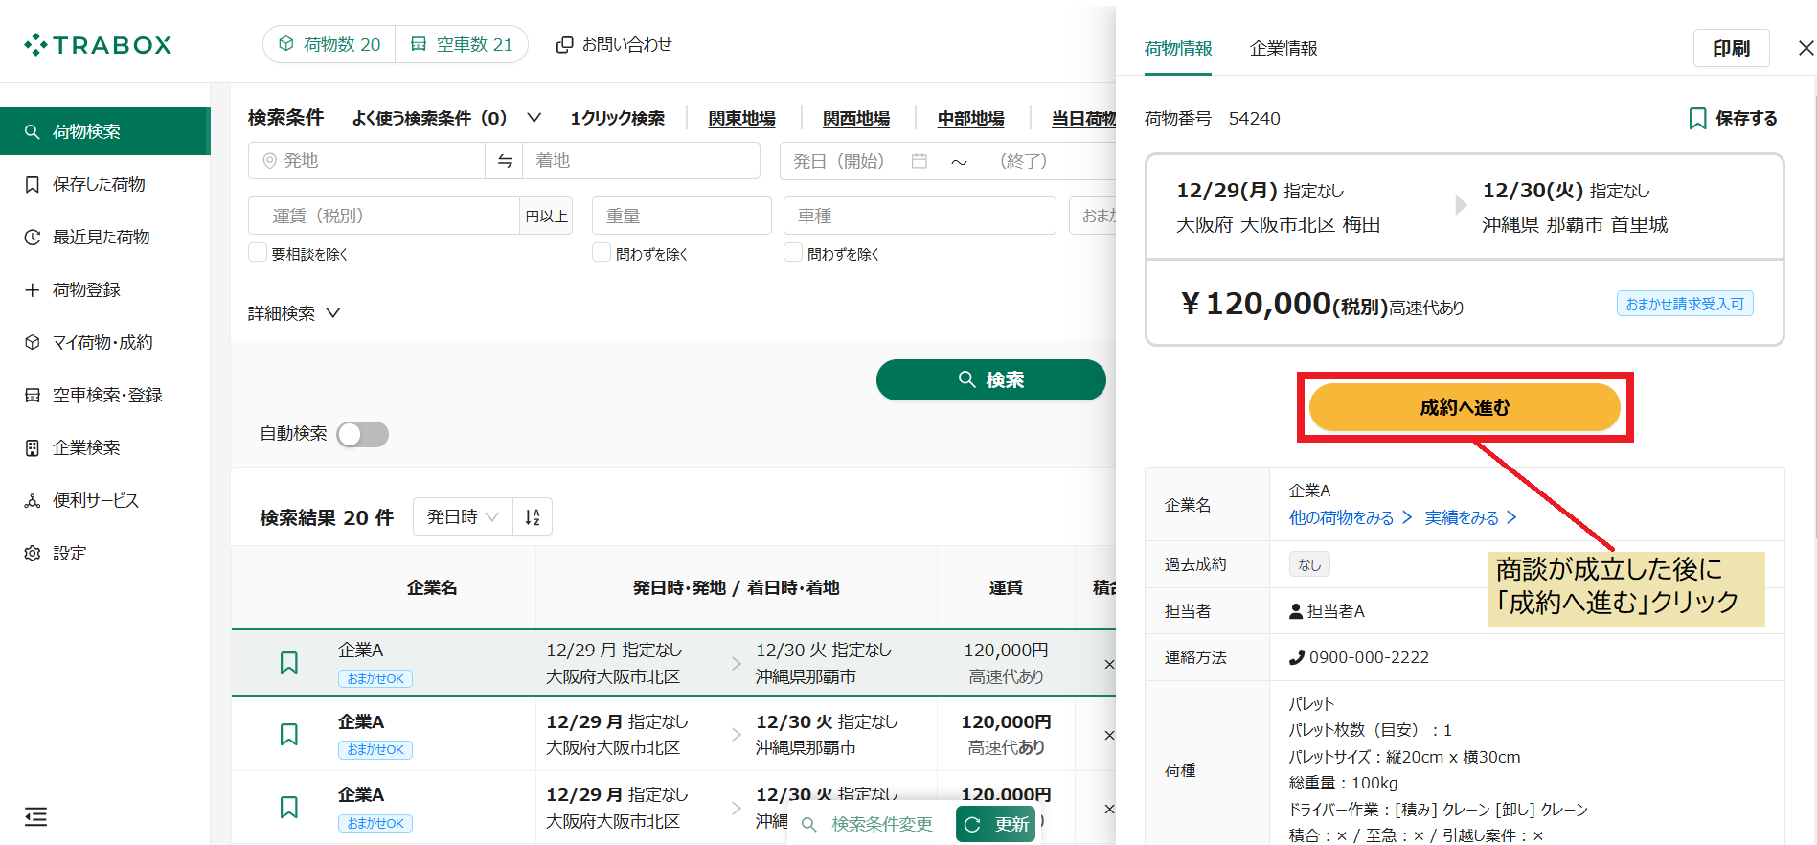Viewport: 1817px width, 845px height.
Task: Click the 企業検索 building icon
Action: (x=33, y=447)
